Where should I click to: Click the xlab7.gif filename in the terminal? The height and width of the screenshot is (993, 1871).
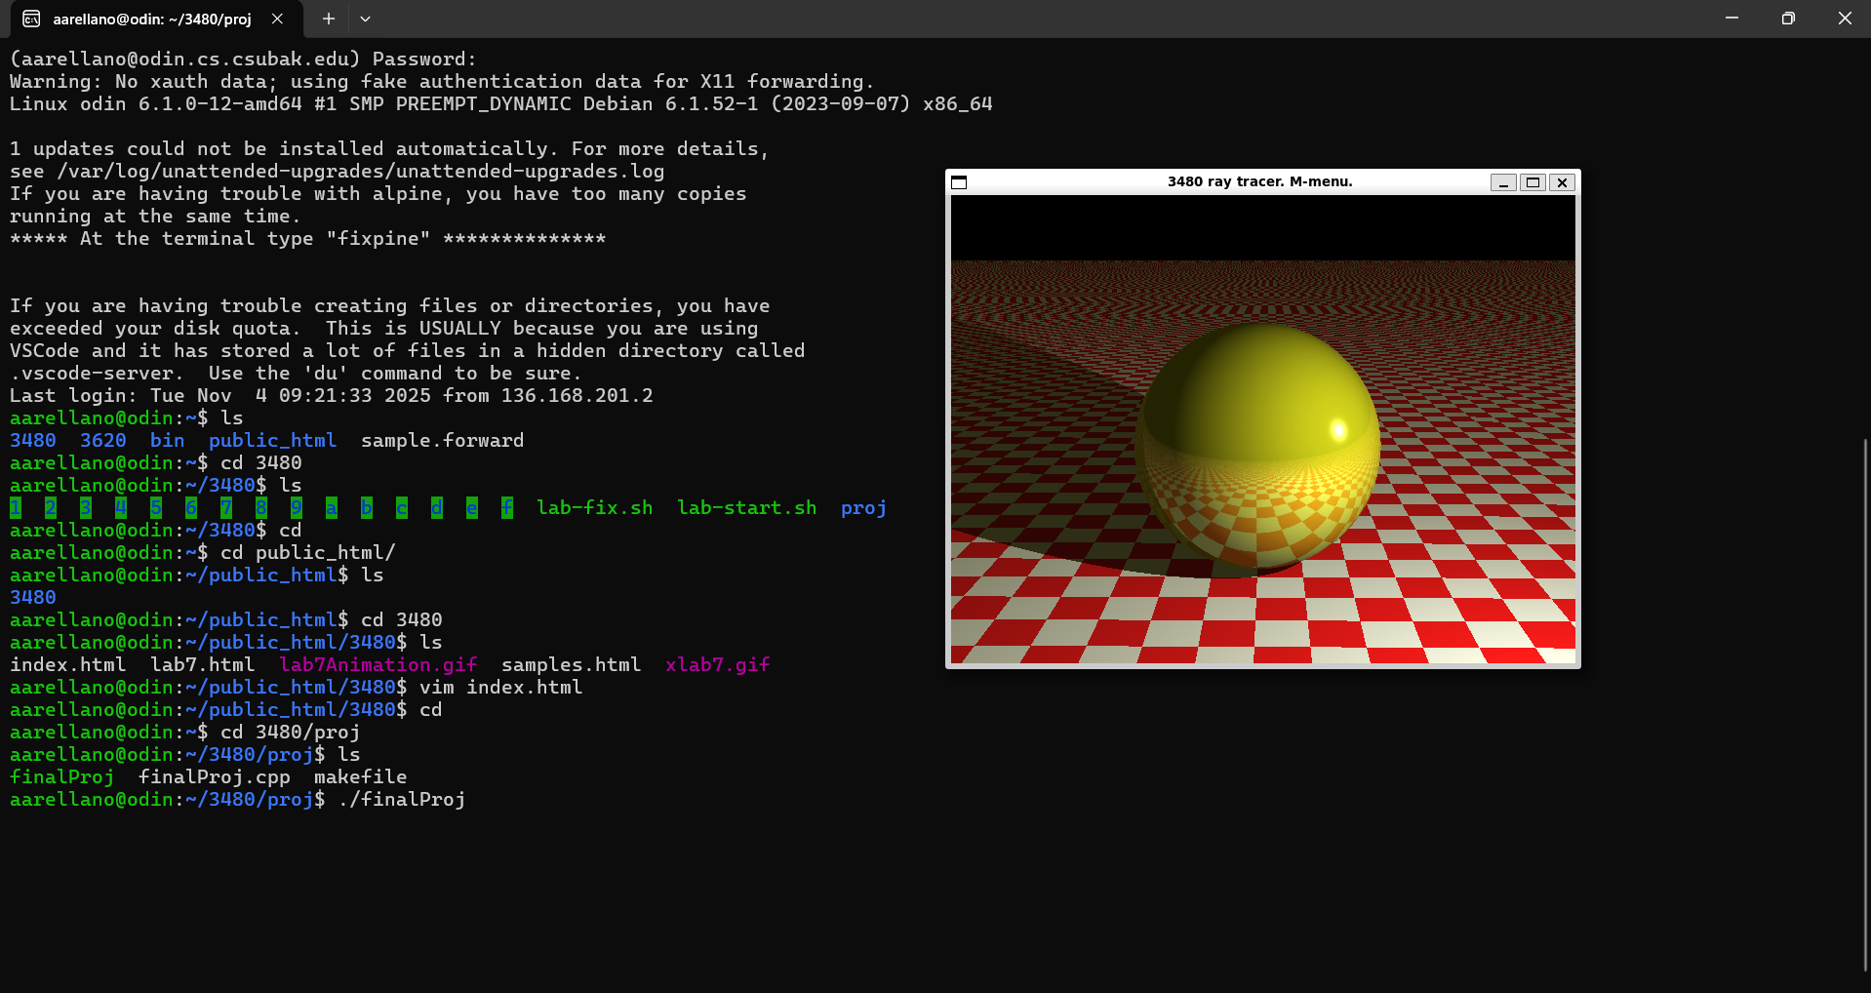(x=717, y=665)
